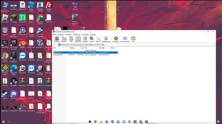The width and height of the screenshot is (222, 124).
Task: Open the Операции menu
Action: click(x=68, y=34)
